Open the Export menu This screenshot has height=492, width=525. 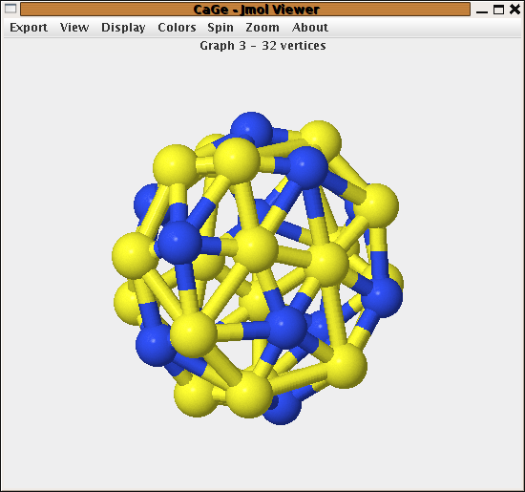[x=29, y=27]
